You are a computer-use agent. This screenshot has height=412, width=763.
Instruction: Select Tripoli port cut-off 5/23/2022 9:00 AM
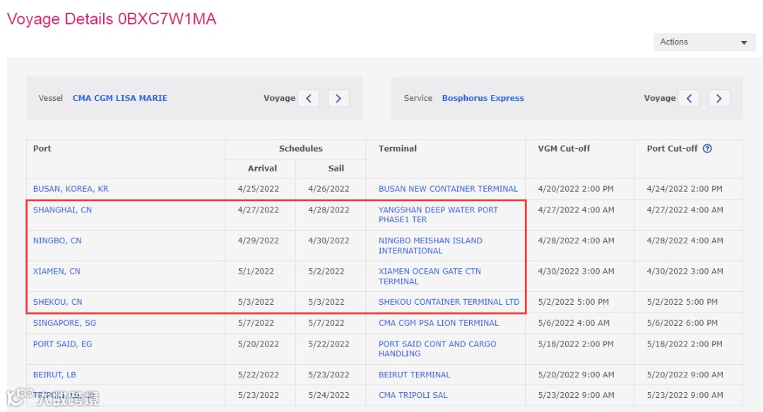(685, 396)
